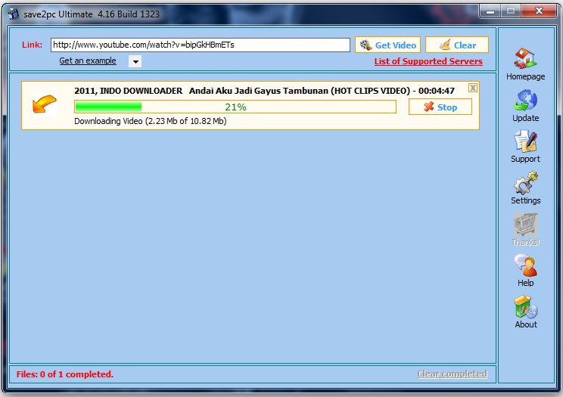Click the Get Video button
This screenshot has height=397, width=563.
click(387, 45)
